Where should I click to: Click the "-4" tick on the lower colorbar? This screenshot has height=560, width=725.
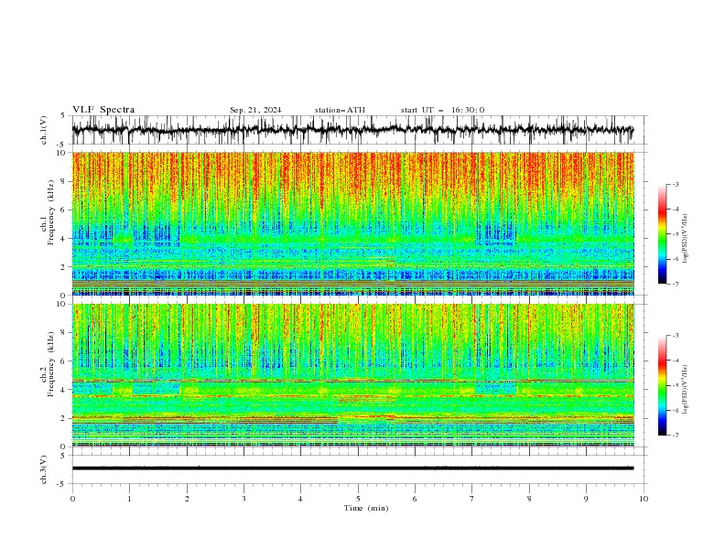click(x=675, y=361)
